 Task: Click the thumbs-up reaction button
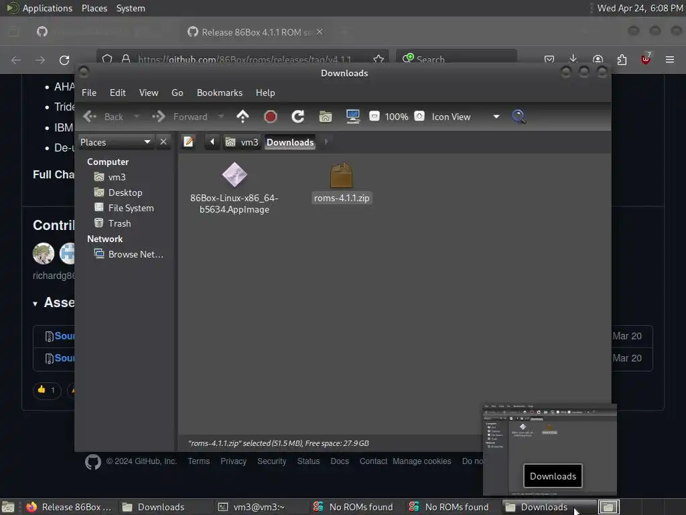coord(47,390)
